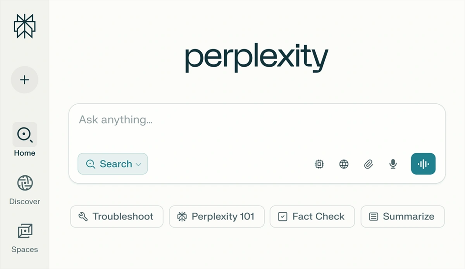This screenshot has width=465, height=269.
Task: Choose a model via the chip icon
Action: click(x=319, y=164)
